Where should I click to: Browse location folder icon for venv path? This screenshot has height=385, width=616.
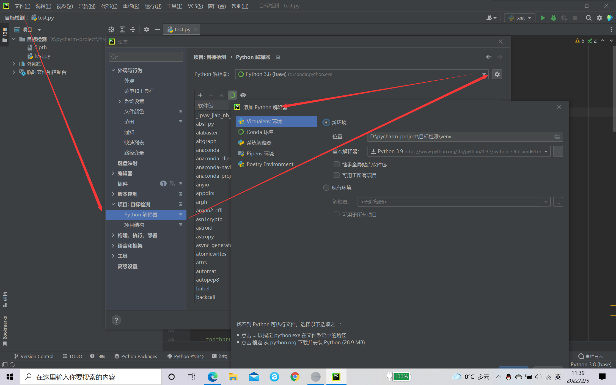click(557, 137)
